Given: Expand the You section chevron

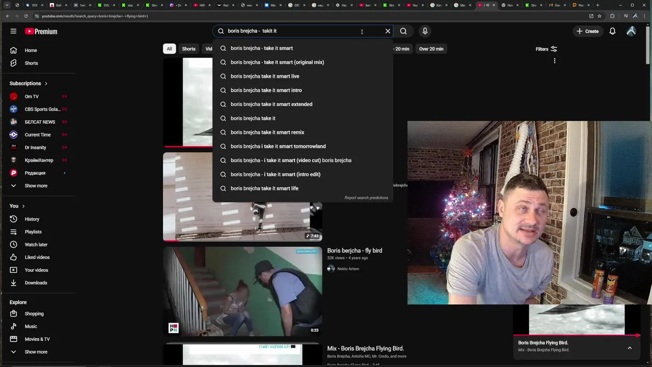Looking at the screenshot, I should 23,206.
